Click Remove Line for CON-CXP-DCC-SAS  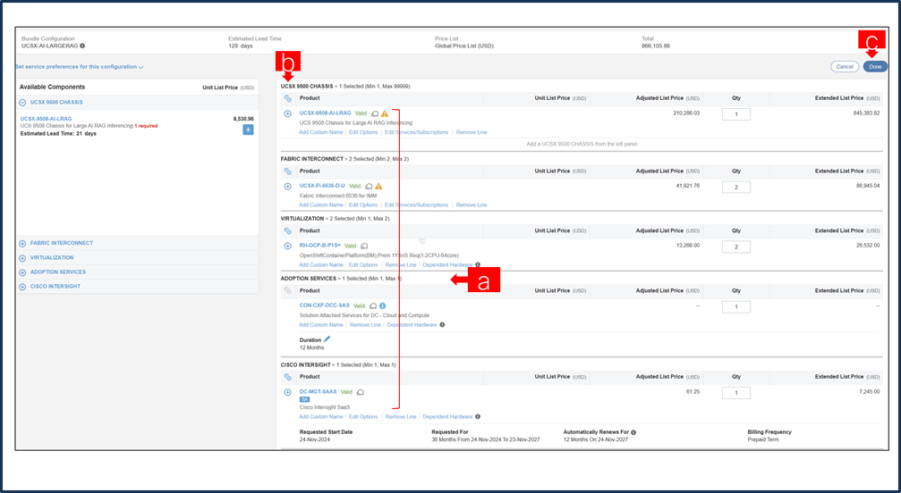coord(365,325)
